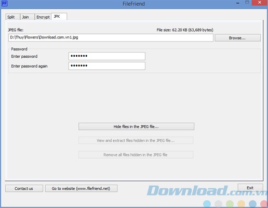Close the FileFriend window
The height and width of the screenshot is (208, 268).
(259, 3)
